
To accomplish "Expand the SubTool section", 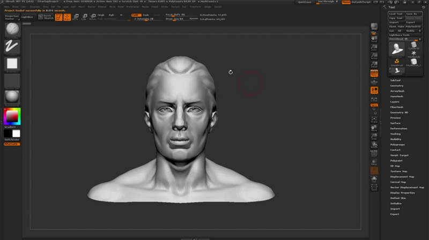I will [x=395, y=80].
